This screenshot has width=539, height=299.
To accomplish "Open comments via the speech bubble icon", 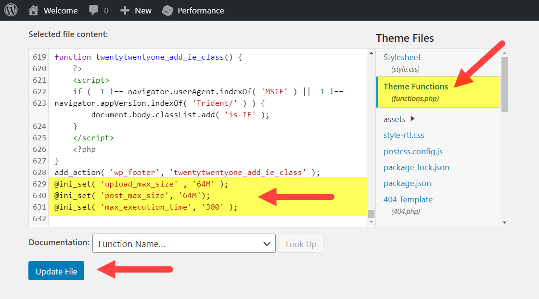I will (x=92, y=10).
